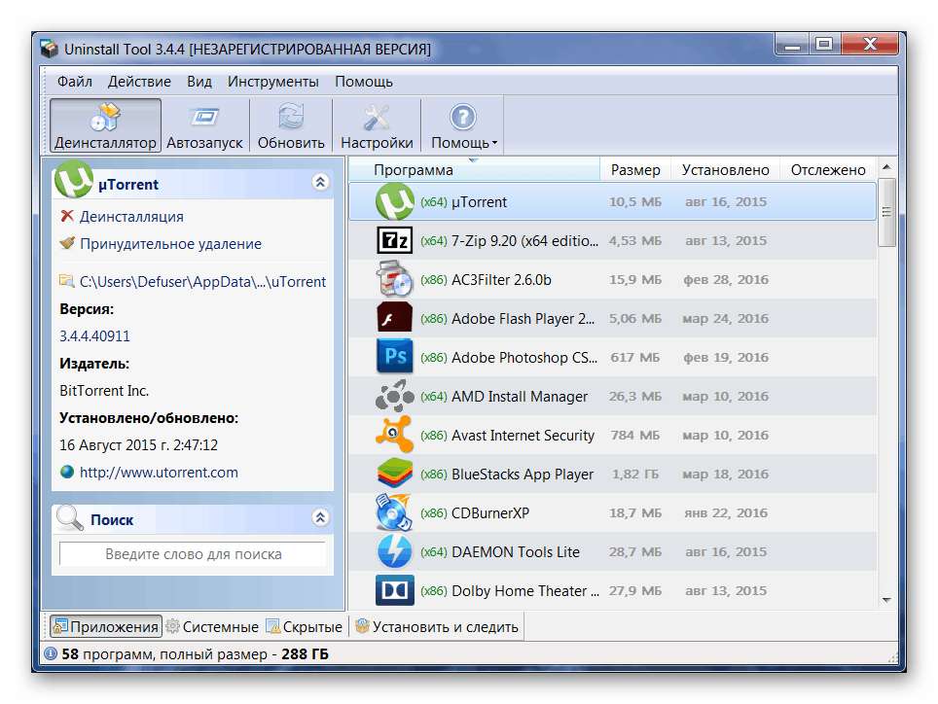Click the folder icon beside install path
The height and width of the screenshot is (704, 938).
(x=67, y=280)
